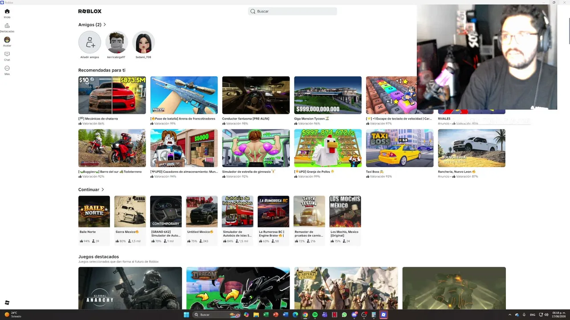Open the Taxi Boss game thumbnail

[400, 148]
